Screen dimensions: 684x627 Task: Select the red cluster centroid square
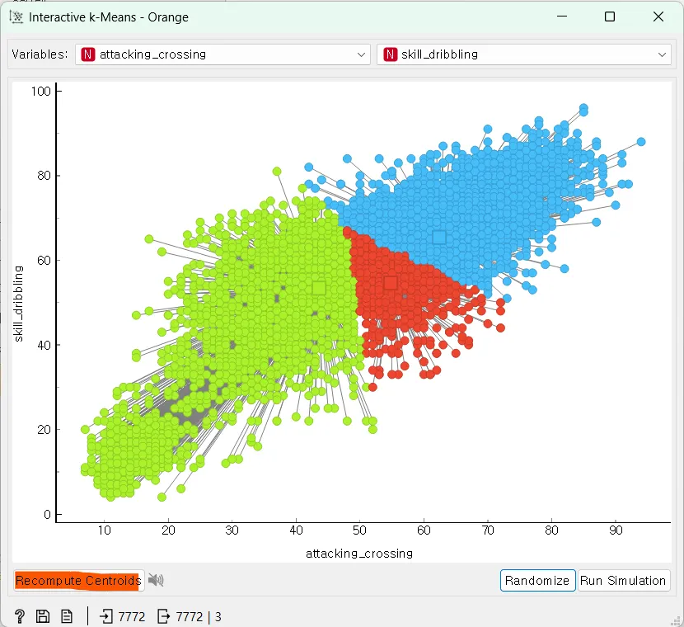click(x=391, y=283)
